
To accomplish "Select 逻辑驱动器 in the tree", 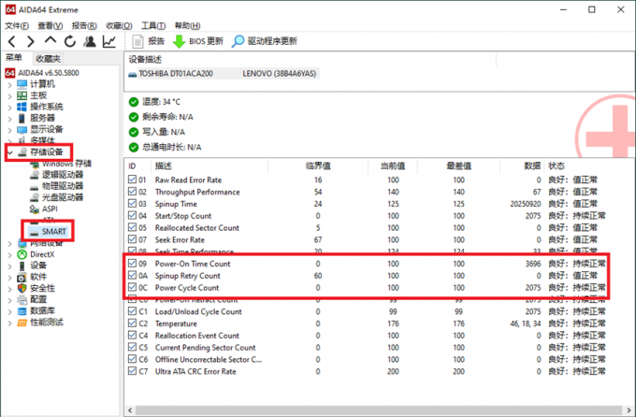I will [x=63, y=175].
